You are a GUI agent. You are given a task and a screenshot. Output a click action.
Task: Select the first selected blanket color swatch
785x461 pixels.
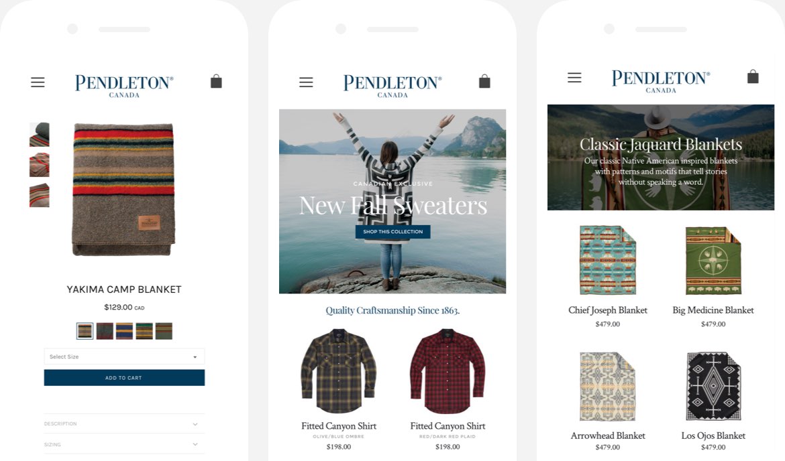coord(85,331)
